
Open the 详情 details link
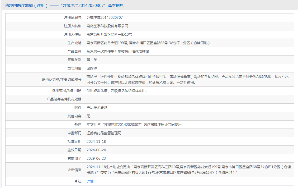90,181
